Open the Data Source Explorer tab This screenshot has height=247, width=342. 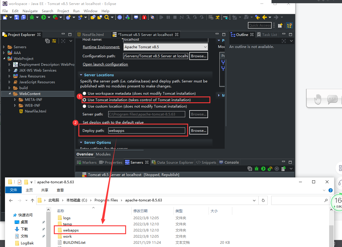tap(173, 162)
